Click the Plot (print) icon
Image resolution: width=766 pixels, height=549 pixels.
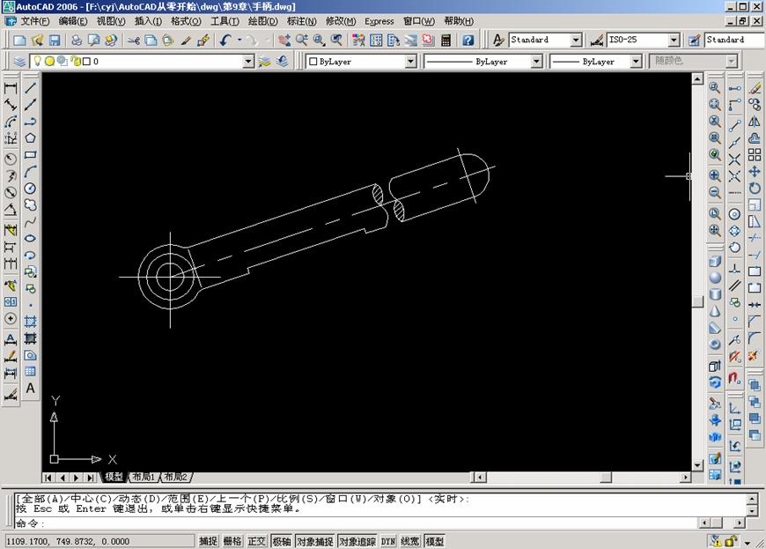click(x=77, y=40)
